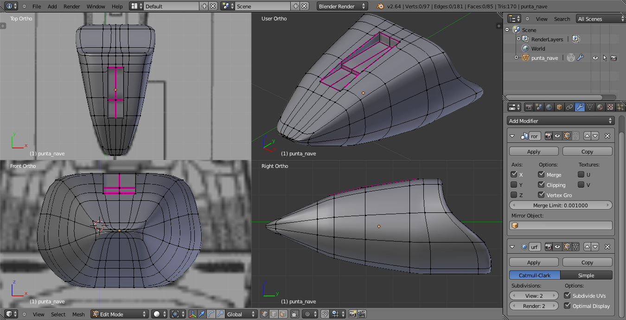Toggle Mirror modifier edit mode display
Screen dimensions: 626x320
point(567,136)
